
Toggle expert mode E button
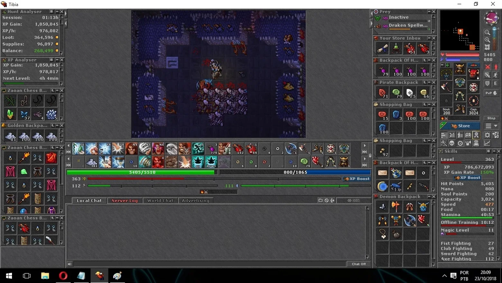pyautogui.click(x=496, y=84)
